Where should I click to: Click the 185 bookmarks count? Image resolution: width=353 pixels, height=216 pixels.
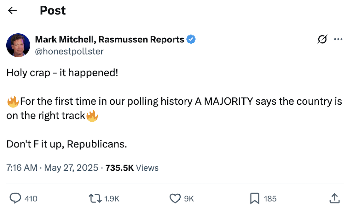click(270, 199)
